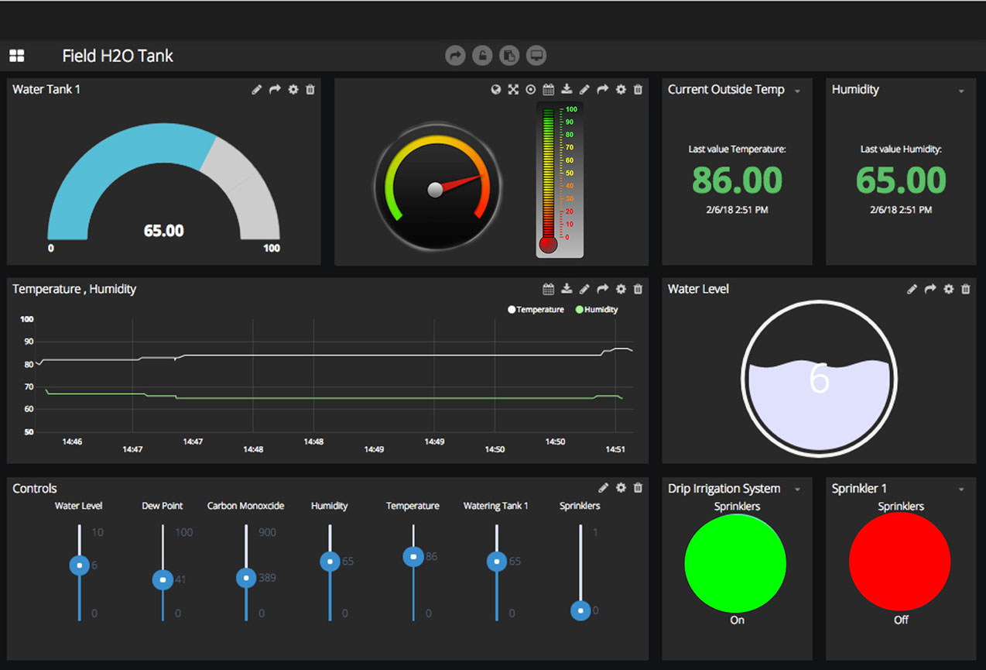The width and height of the screenshot is (986, 670).
Task: Open settings gear of Controls widget
Action: pyautogui.click(x=621, y=488)
